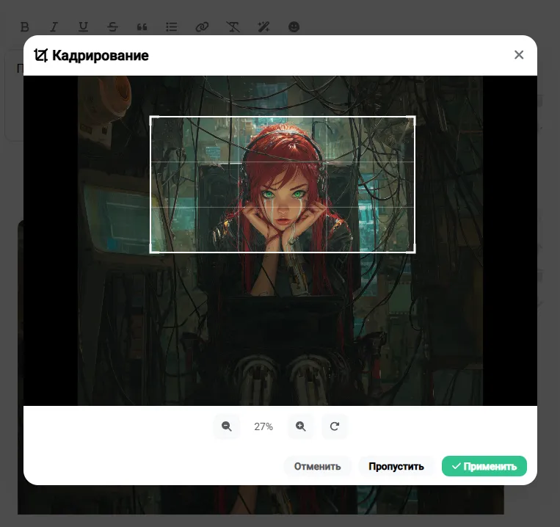Clear text formatting
The height and width of the screenshot is (527, 560).
(x=233, y=26)
